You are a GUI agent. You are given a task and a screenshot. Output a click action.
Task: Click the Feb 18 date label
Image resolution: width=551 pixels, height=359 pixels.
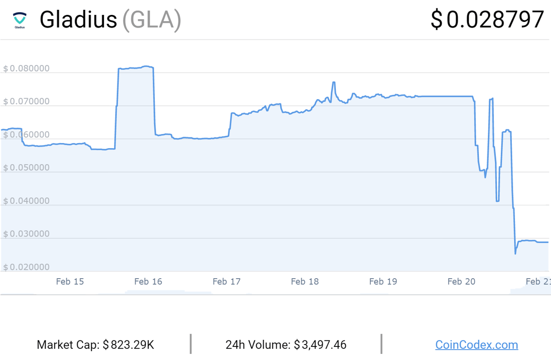pos(304,281)
